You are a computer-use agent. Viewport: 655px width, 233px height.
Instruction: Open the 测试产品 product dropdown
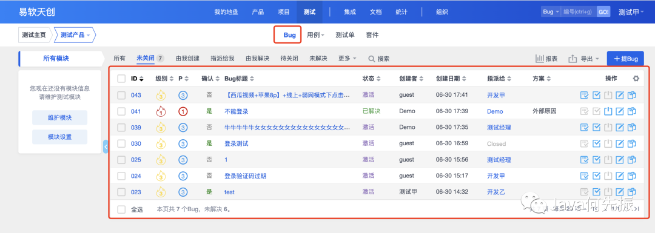tap(75, 36)
